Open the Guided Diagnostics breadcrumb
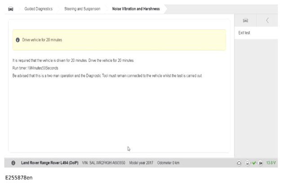 [38, 9]
